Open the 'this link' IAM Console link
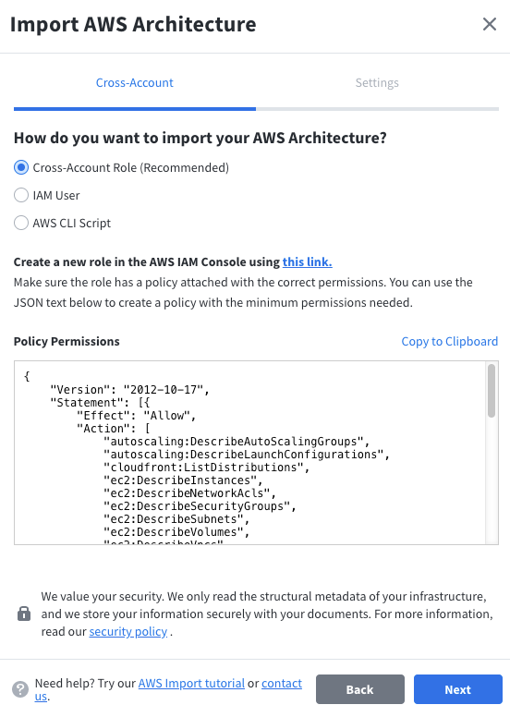The width and height of the screenshot is (510, 717). [x=307, y=262]
